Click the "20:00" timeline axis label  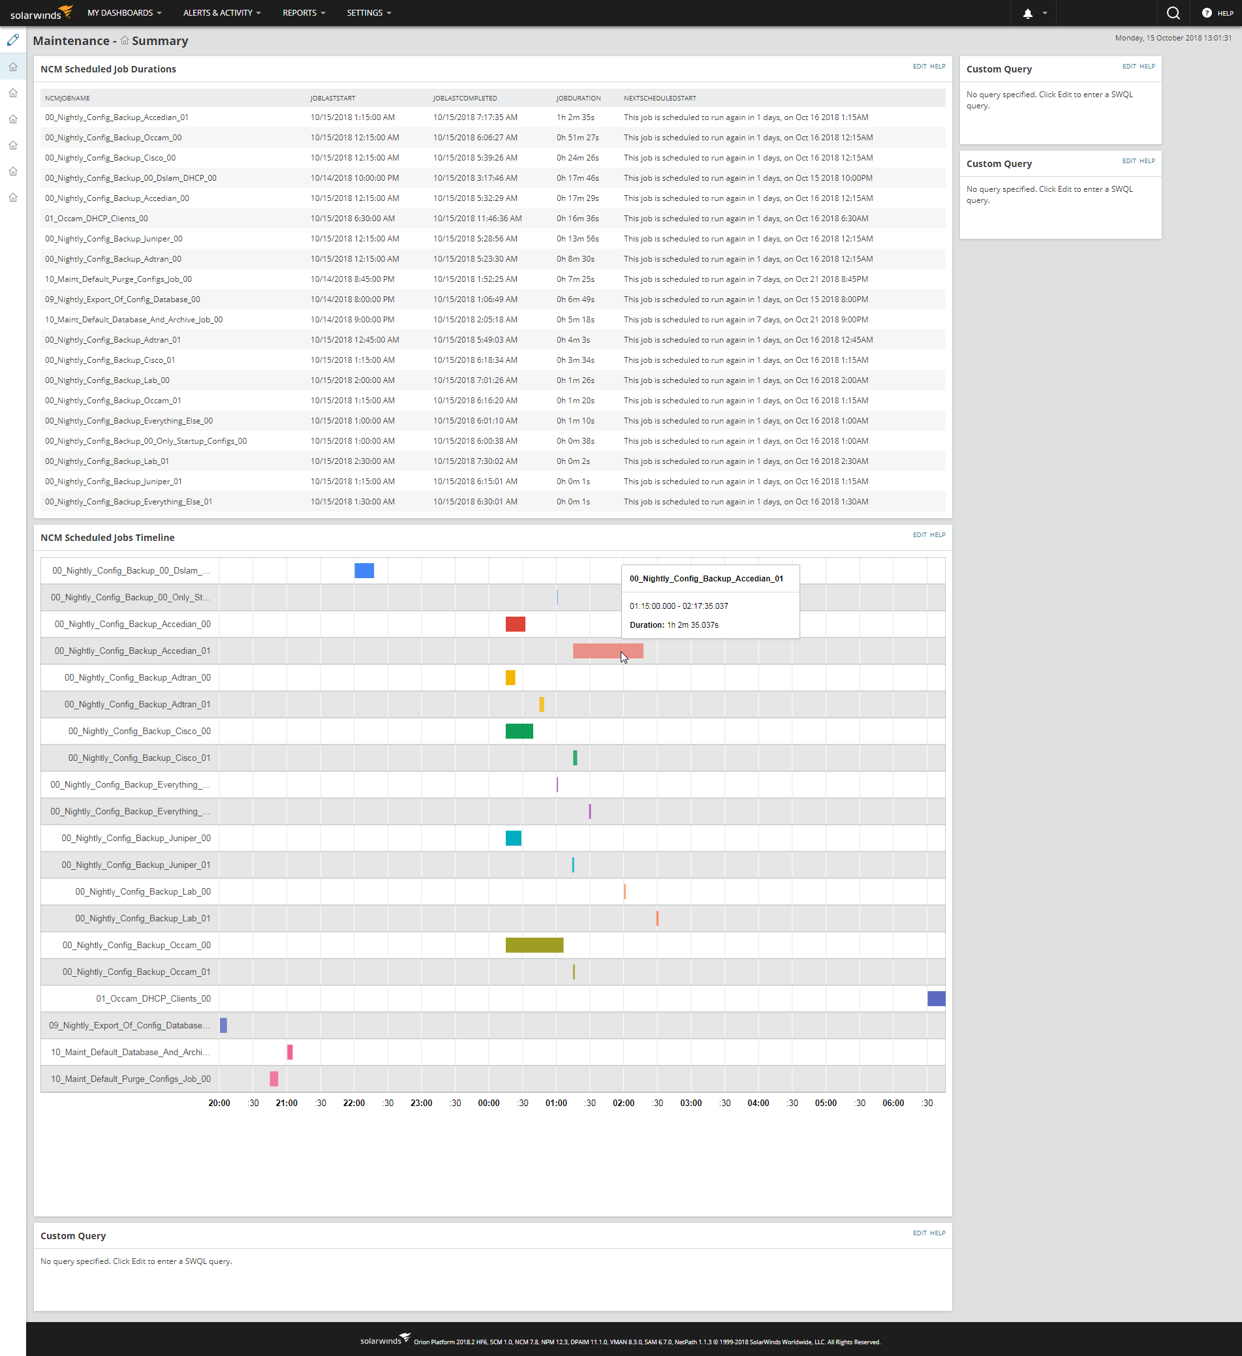pos(219,1103)
